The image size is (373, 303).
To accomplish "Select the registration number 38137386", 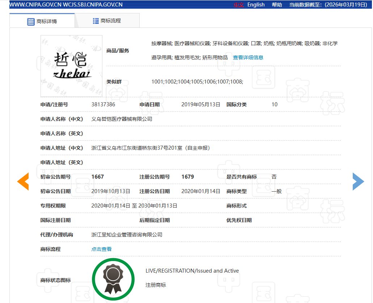I will tap(103, 104).
